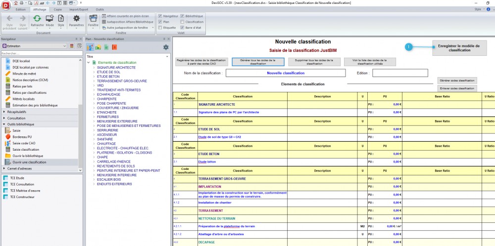Viewport: 495px width, 246px height.
Task: Open the Titre column dropdown arrow
Action: pos(168,57)
